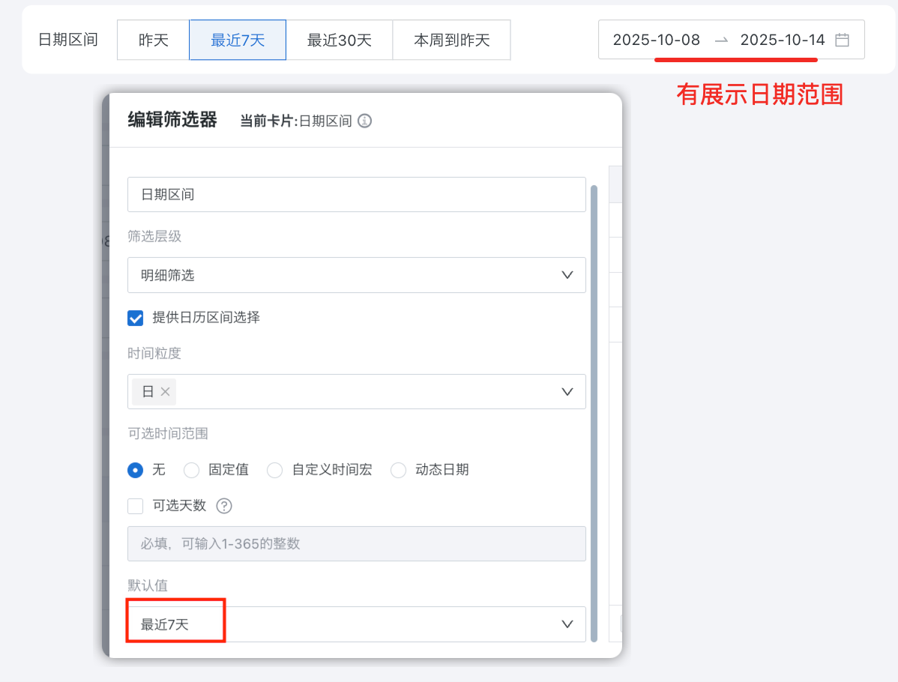Switch to the 最近30天 tab
Image resolution: width=898 pixels, height=682 pixels.
coord(340,40)
